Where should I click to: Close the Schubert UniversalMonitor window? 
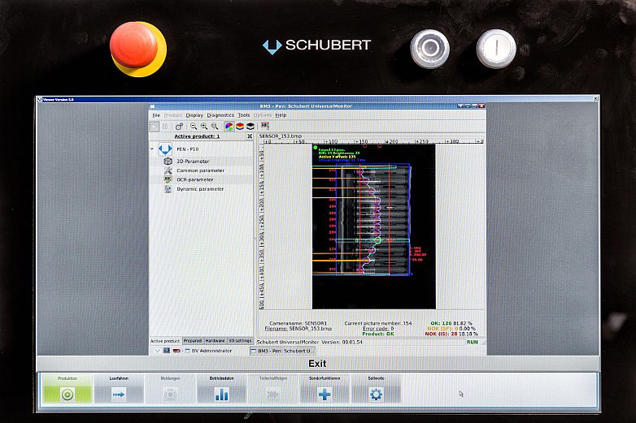pos(481,106)
